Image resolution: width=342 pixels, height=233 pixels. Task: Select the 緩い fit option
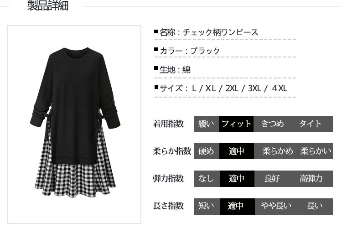[206, 124]
